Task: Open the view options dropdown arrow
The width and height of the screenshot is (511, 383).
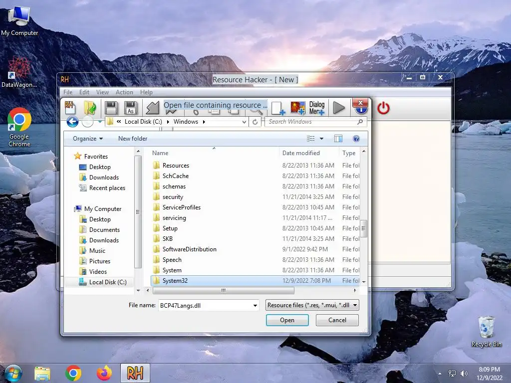Action: (322, 139)
